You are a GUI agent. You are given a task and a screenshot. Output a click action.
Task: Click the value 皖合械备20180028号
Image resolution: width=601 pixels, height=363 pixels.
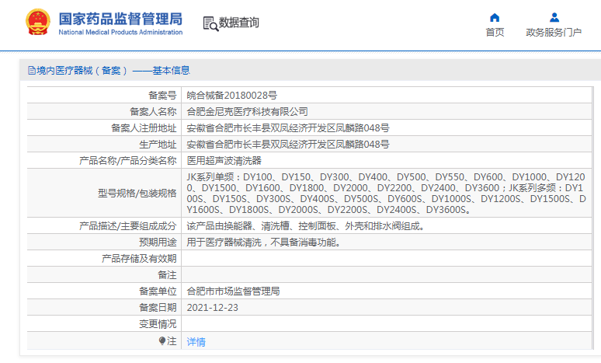(231, 95)
